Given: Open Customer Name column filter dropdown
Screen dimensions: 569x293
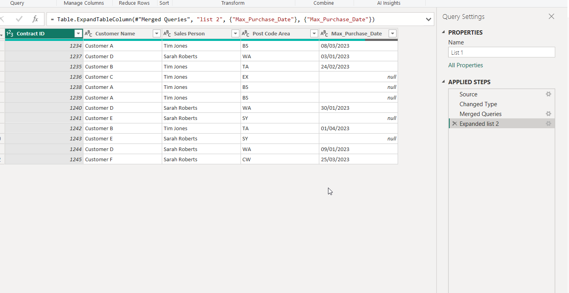Looking at the screenshot, I should pos(157,34).
